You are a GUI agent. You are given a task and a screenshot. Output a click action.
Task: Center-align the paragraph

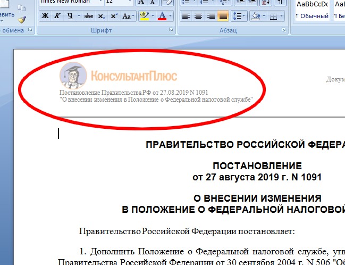[x=198, y=15]
